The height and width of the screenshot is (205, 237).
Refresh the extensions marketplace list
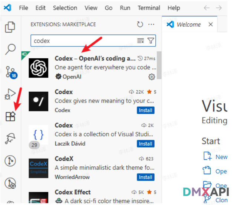pyautogui.click(x=140, y=25)
